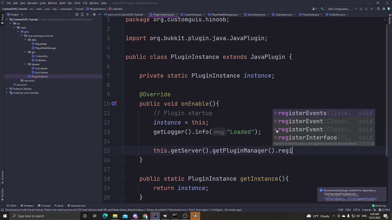
Task: Click Collapse All in Project panel
Action: 87,14
